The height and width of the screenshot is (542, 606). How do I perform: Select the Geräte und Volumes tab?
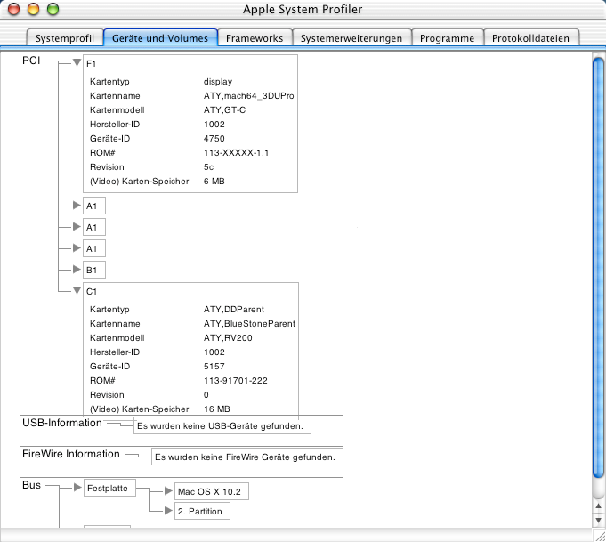point(160,38)
